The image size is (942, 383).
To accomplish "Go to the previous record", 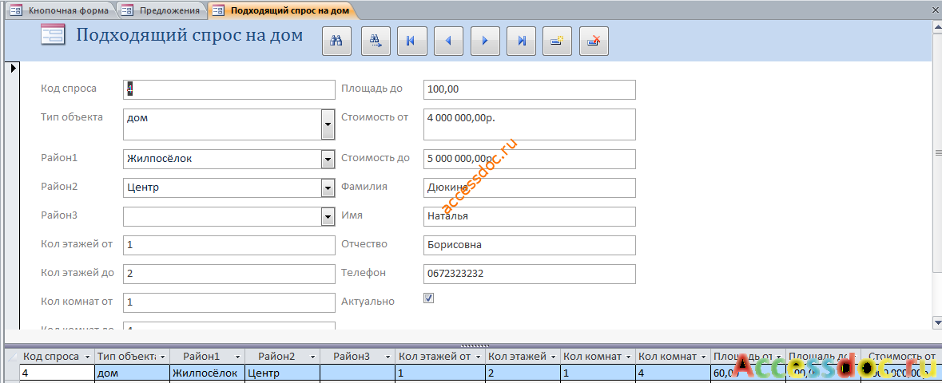I will click(448, 41).
